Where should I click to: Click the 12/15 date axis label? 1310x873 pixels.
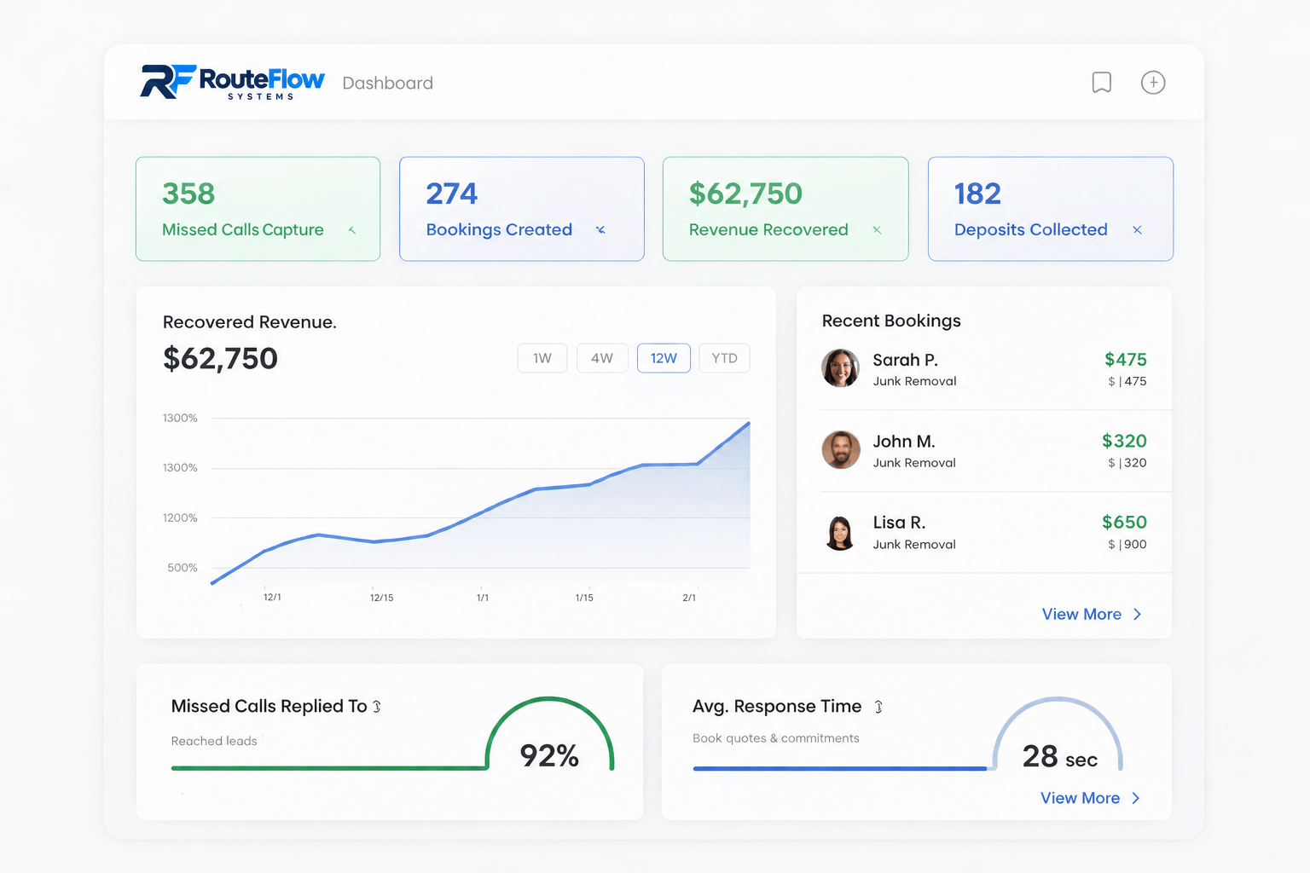(381, 598)
